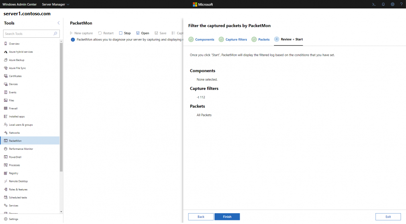Open Settings at the bottom of the sidebar
The height and width of the screenshot is (224, 406).
tap(11, 219)
